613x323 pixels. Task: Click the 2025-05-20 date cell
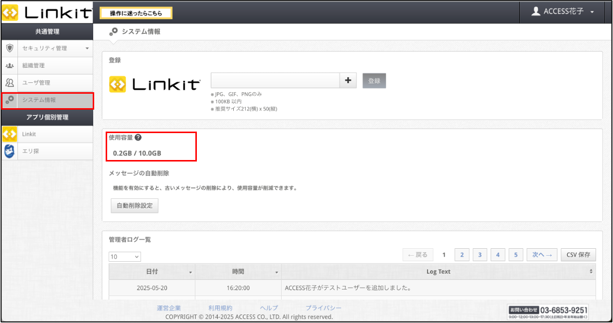[152, 288]
